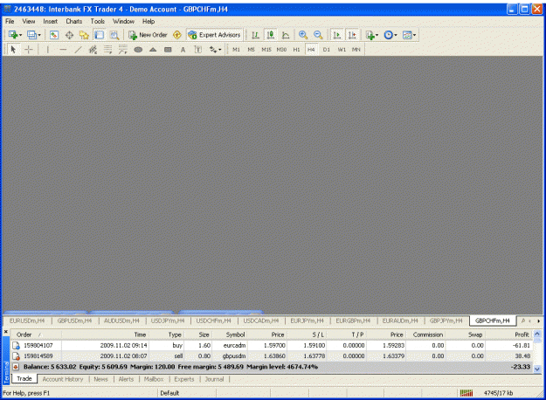Open the Periods clock dropdown

pos(390,35)
